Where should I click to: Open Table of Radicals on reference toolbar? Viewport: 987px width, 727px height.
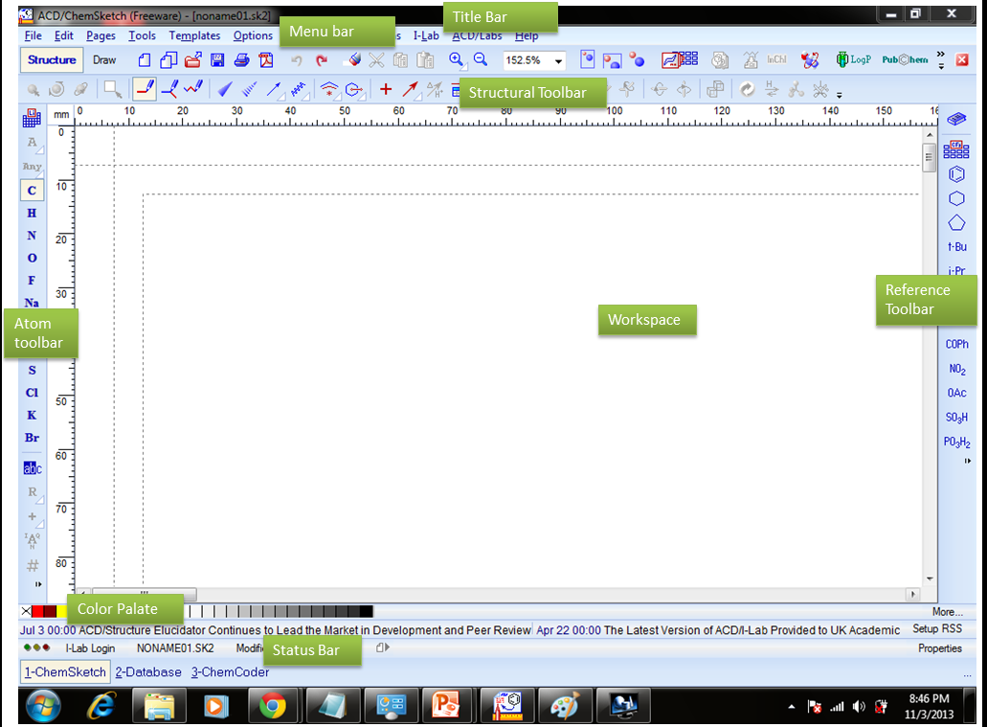[x=956, y=149]
